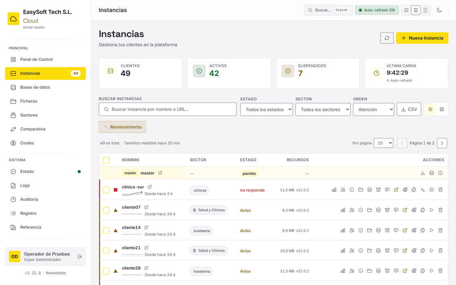Click the message bubble icon in cliente21 row

tap(396, 250)
